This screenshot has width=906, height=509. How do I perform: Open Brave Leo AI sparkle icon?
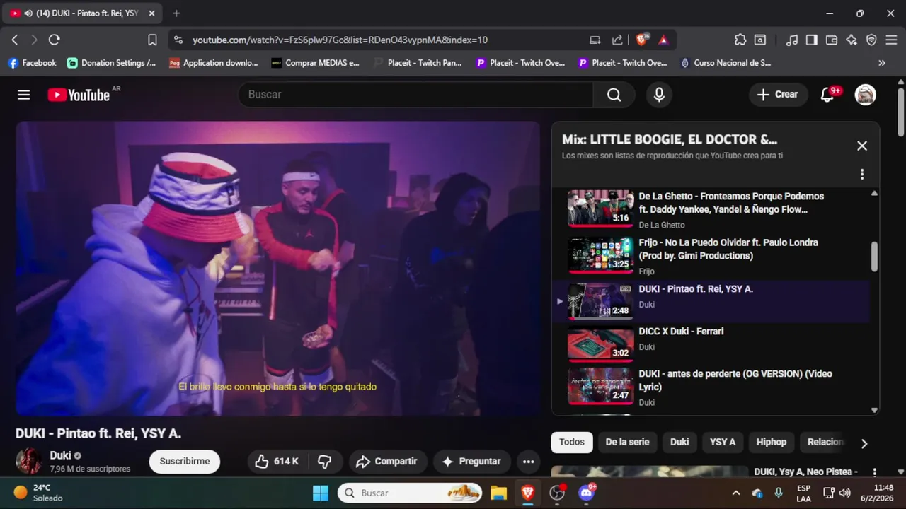point(851,40)
